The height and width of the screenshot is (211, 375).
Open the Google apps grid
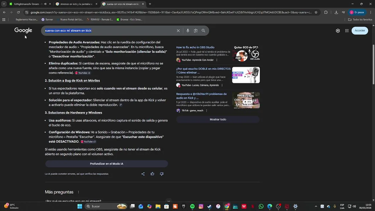[347, 30]
